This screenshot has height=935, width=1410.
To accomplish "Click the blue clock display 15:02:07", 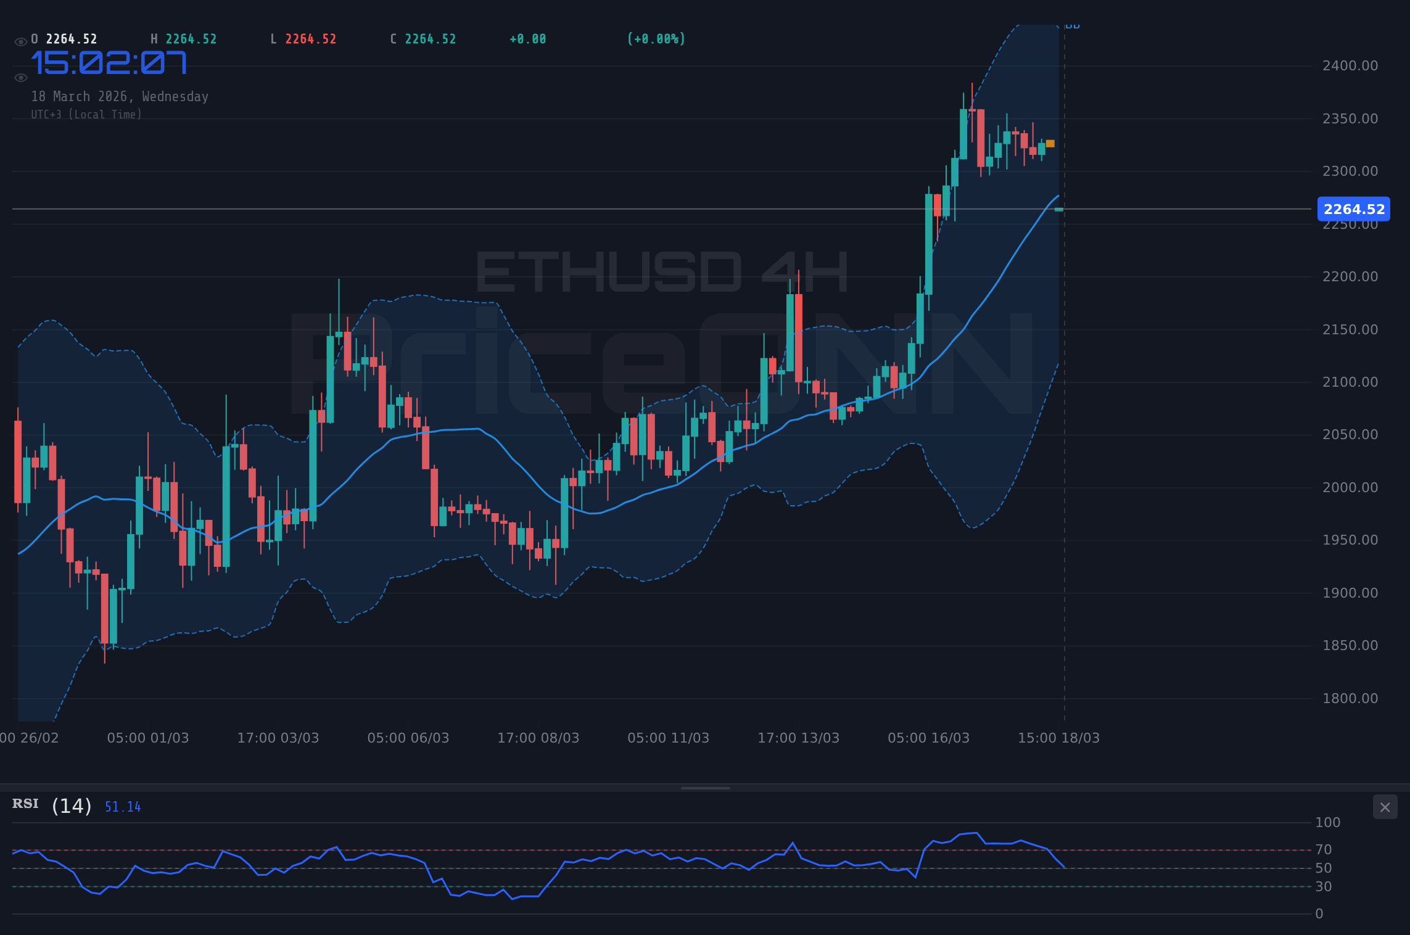I will coord(109,62).
